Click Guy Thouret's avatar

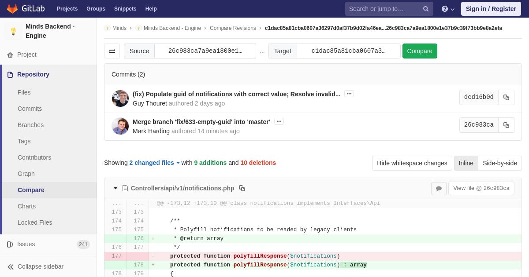coord(120,98)
